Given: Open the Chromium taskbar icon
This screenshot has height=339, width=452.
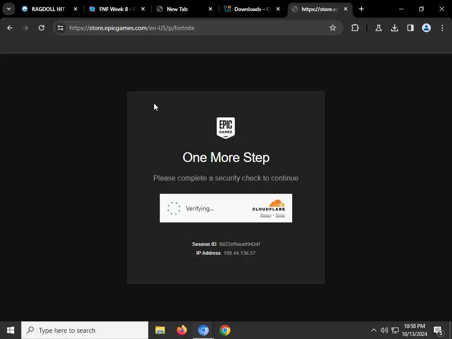Looking at the screenshot, I should pyautogui.click(x=203, y=330).
